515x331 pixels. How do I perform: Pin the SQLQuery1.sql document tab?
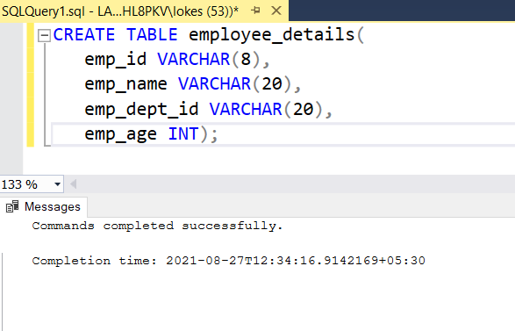[x=255, y=11]
